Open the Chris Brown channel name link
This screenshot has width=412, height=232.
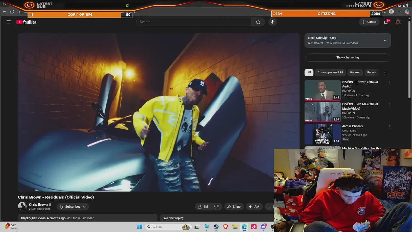click(38, 205)
